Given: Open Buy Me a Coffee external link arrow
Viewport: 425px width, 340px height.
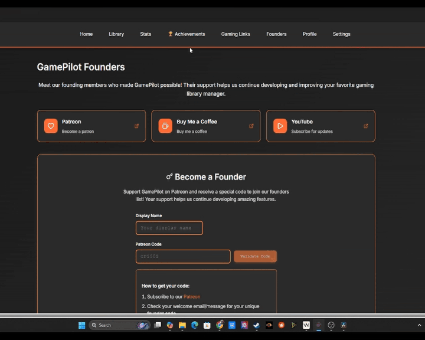Looking at the screenshot, I should pos(251,126).
